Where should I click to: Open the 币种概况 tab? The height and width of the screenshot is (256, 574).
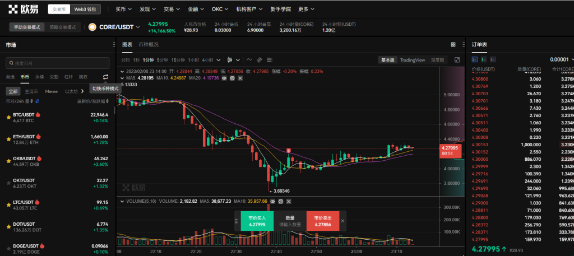148,45
